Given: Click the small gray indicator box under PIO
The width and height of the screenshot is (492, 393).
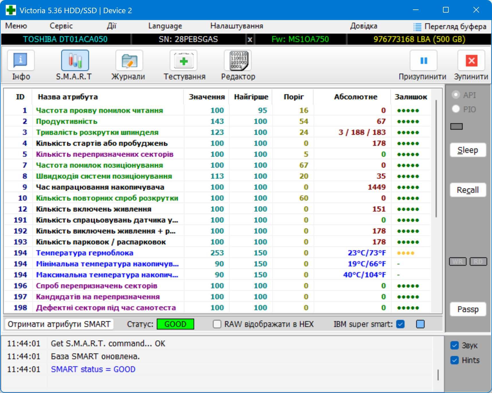Looking at the screenshot, I should (456, 126).
